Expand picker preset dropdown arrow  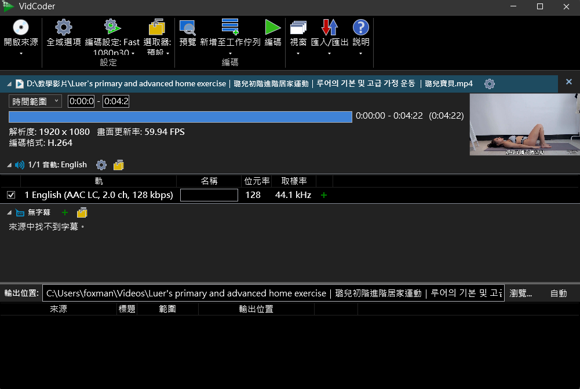coord(167,54)
